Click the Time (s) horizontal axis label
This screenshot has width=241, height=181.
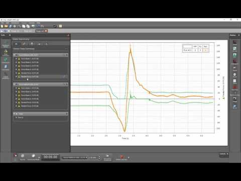[125, 138]
